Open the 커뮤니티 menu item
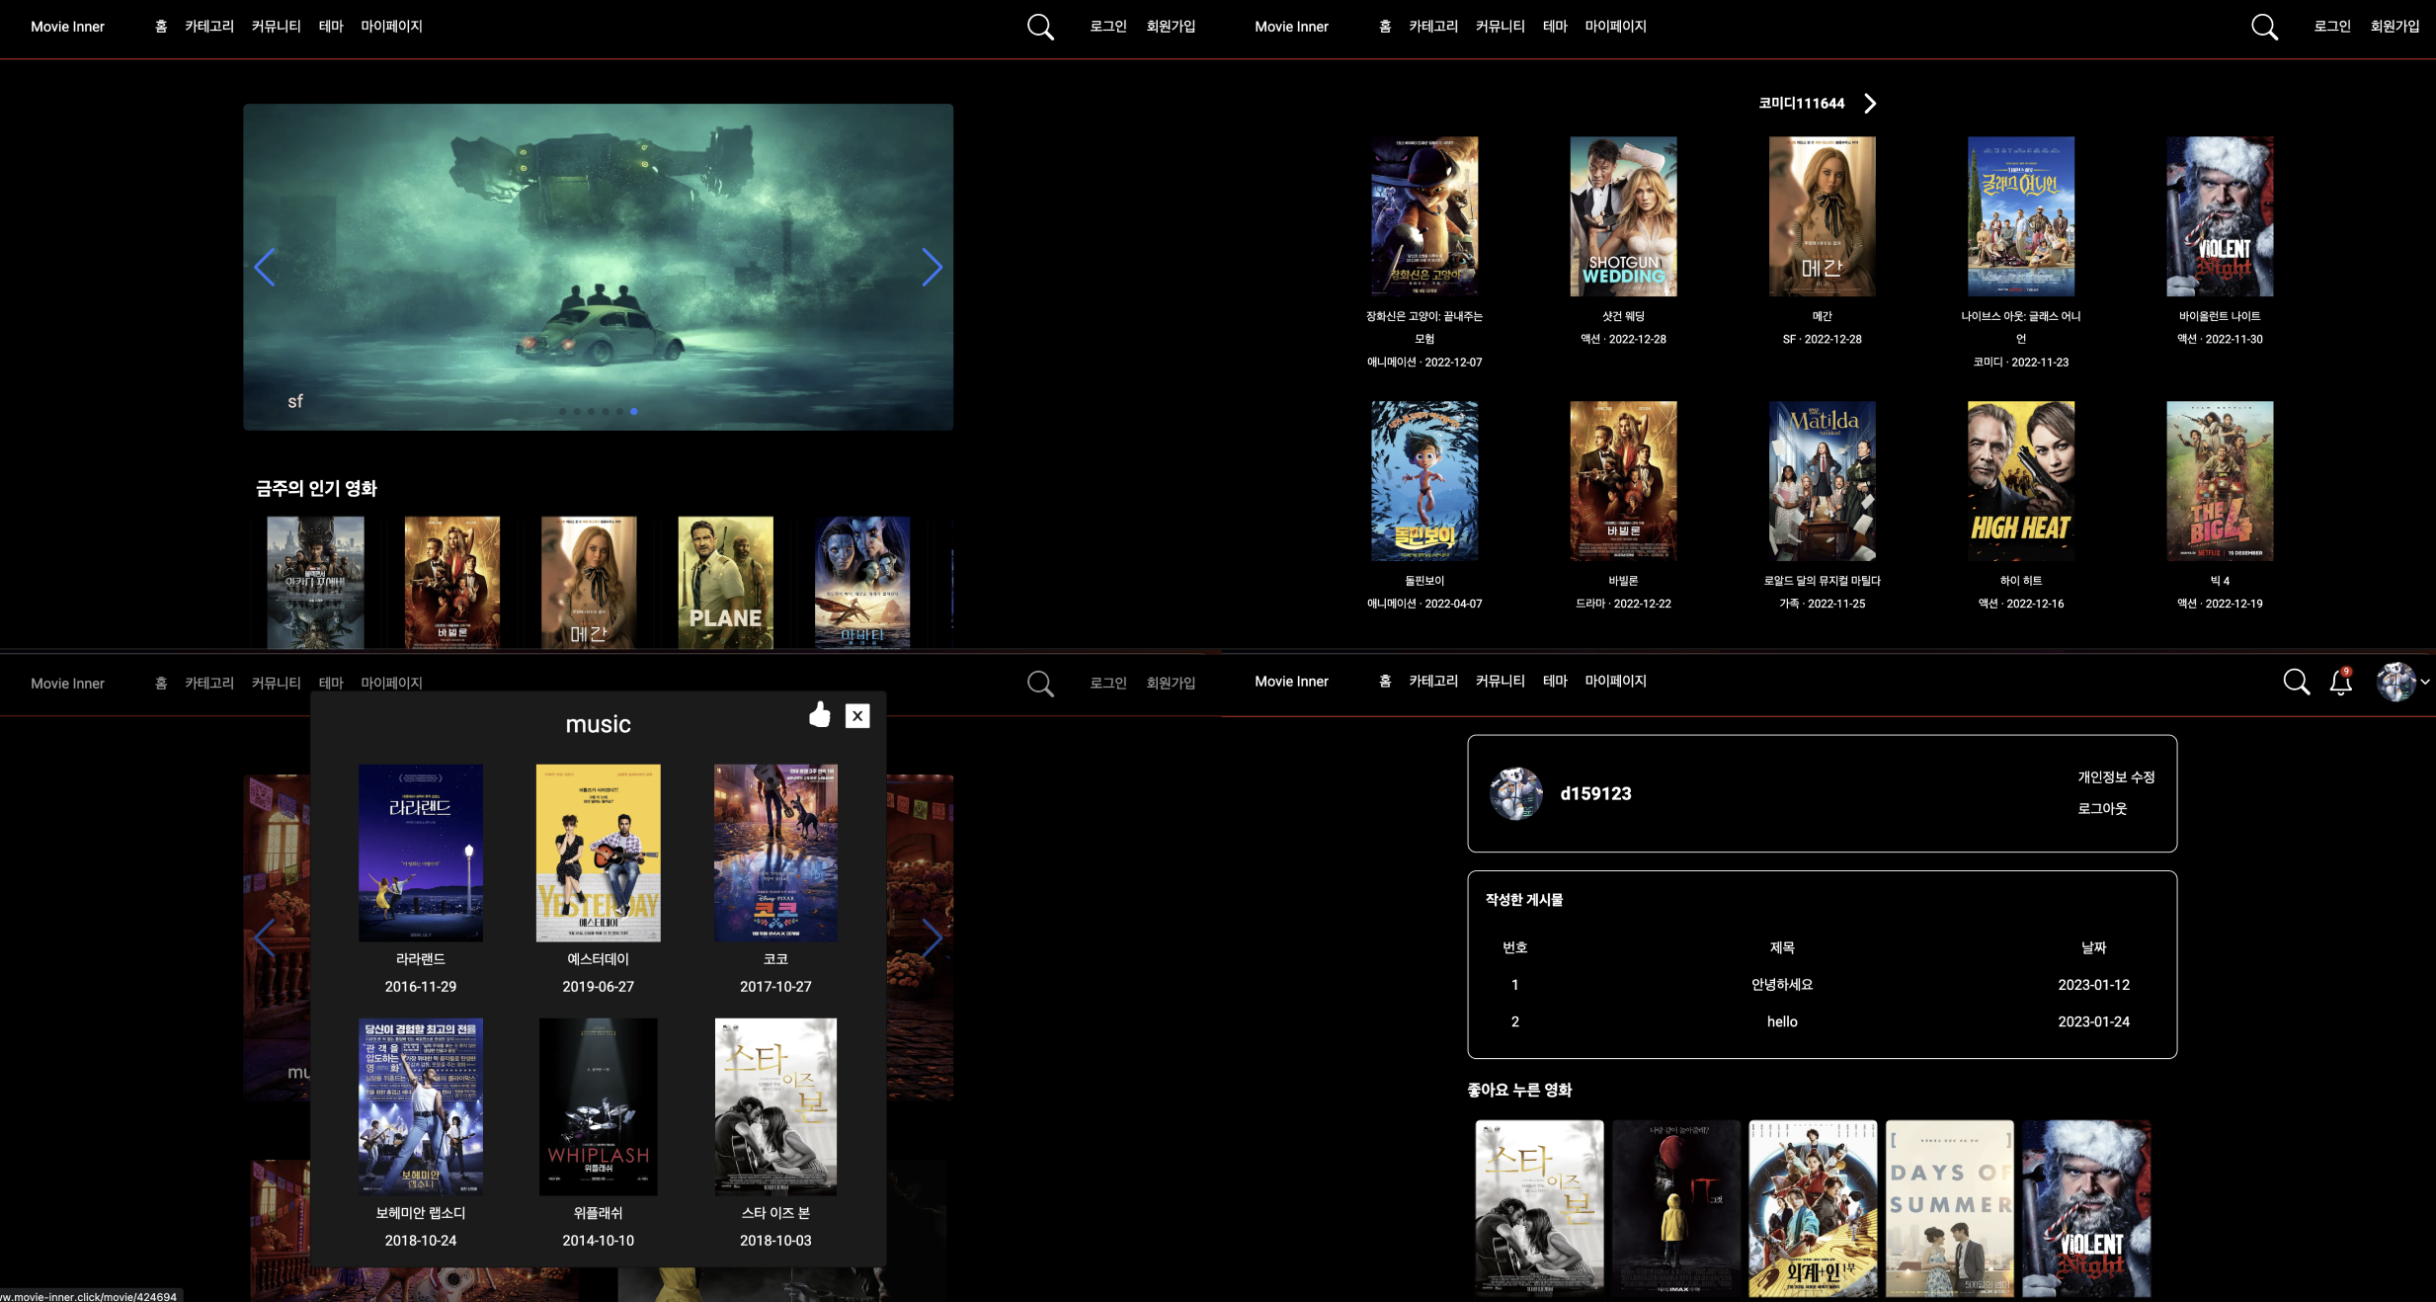2436x1302 pixels. point(276,26)
